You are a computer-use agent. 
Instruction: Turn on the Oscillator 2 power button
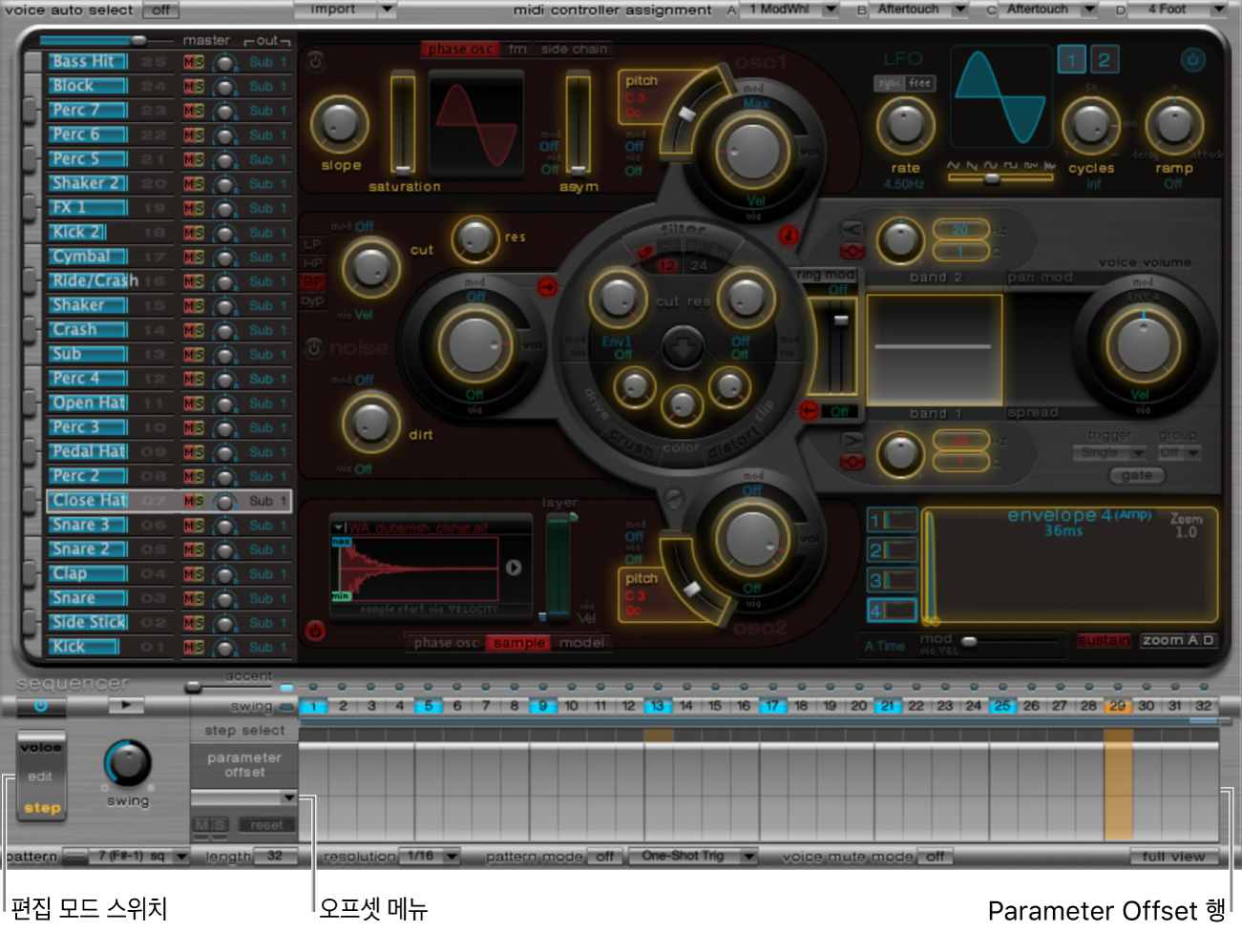tap(315, 631)
